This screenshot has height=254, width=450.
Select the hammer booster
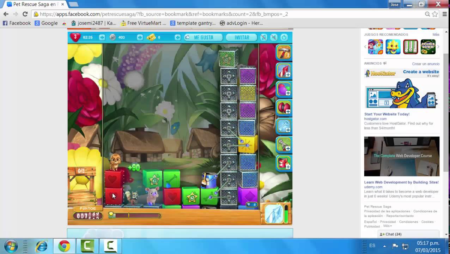point(284,52)
